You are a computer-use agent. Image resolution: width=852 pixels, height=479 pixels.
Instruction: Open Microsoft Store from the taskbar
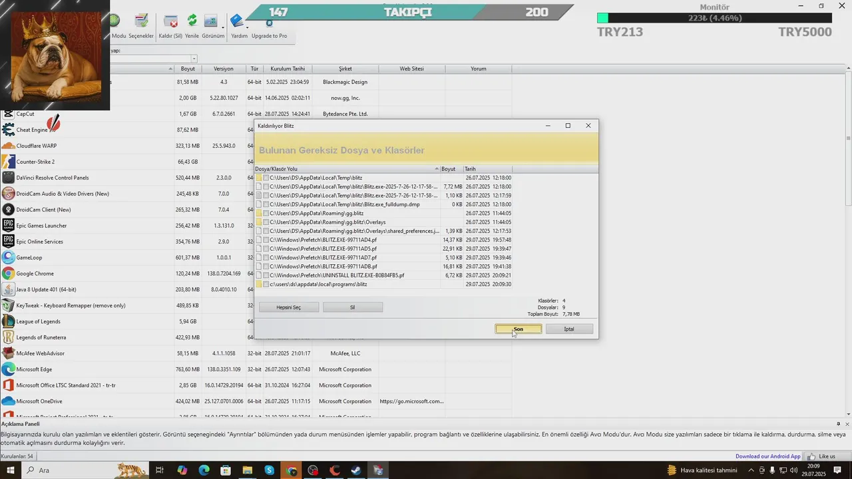click(x=226, y=470)
